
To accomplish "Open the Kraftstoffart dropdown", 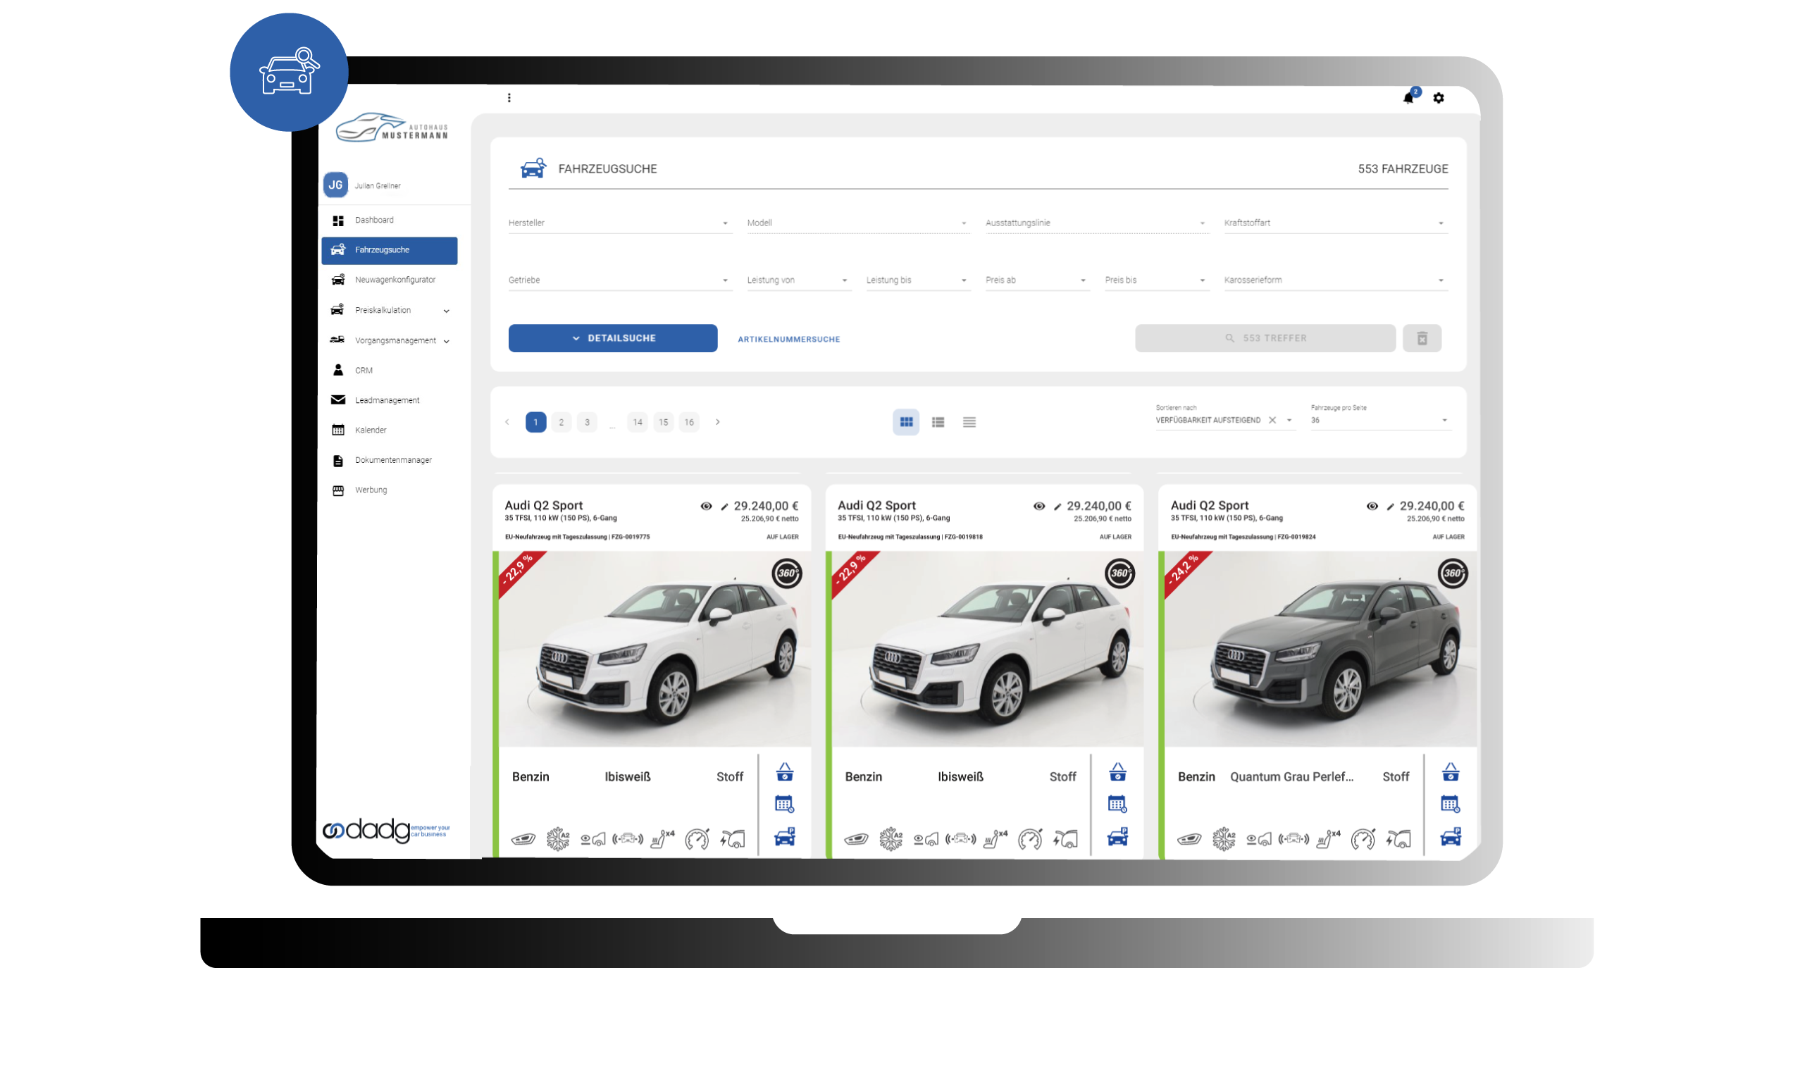I will [1336, 223].
